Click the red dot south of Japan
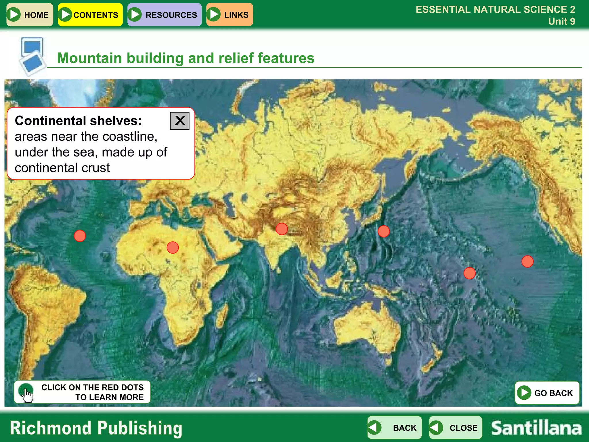The height and width of the screenshot is (442, 589). (x=384, y=231)
